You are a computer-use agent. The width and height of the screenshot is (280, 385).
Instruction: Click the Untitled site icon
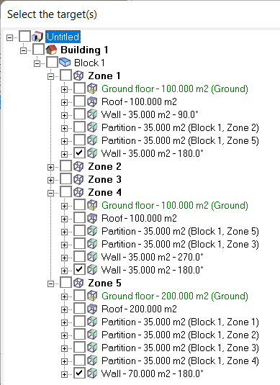pyautogui.click(x=37, y=37)
